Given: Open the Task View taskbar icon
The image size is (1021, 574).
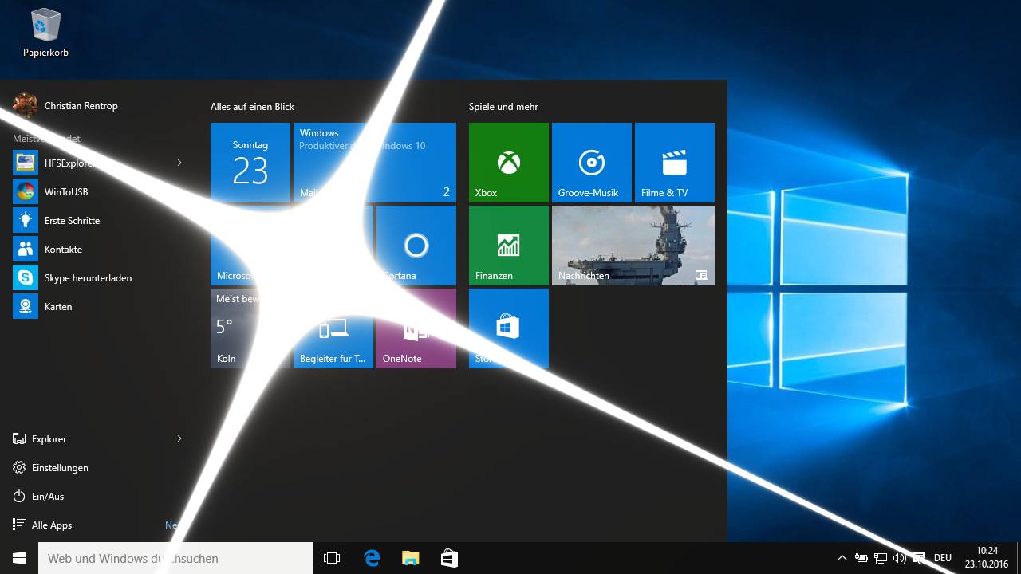Looking at the screenshot, I should [332, 558].
